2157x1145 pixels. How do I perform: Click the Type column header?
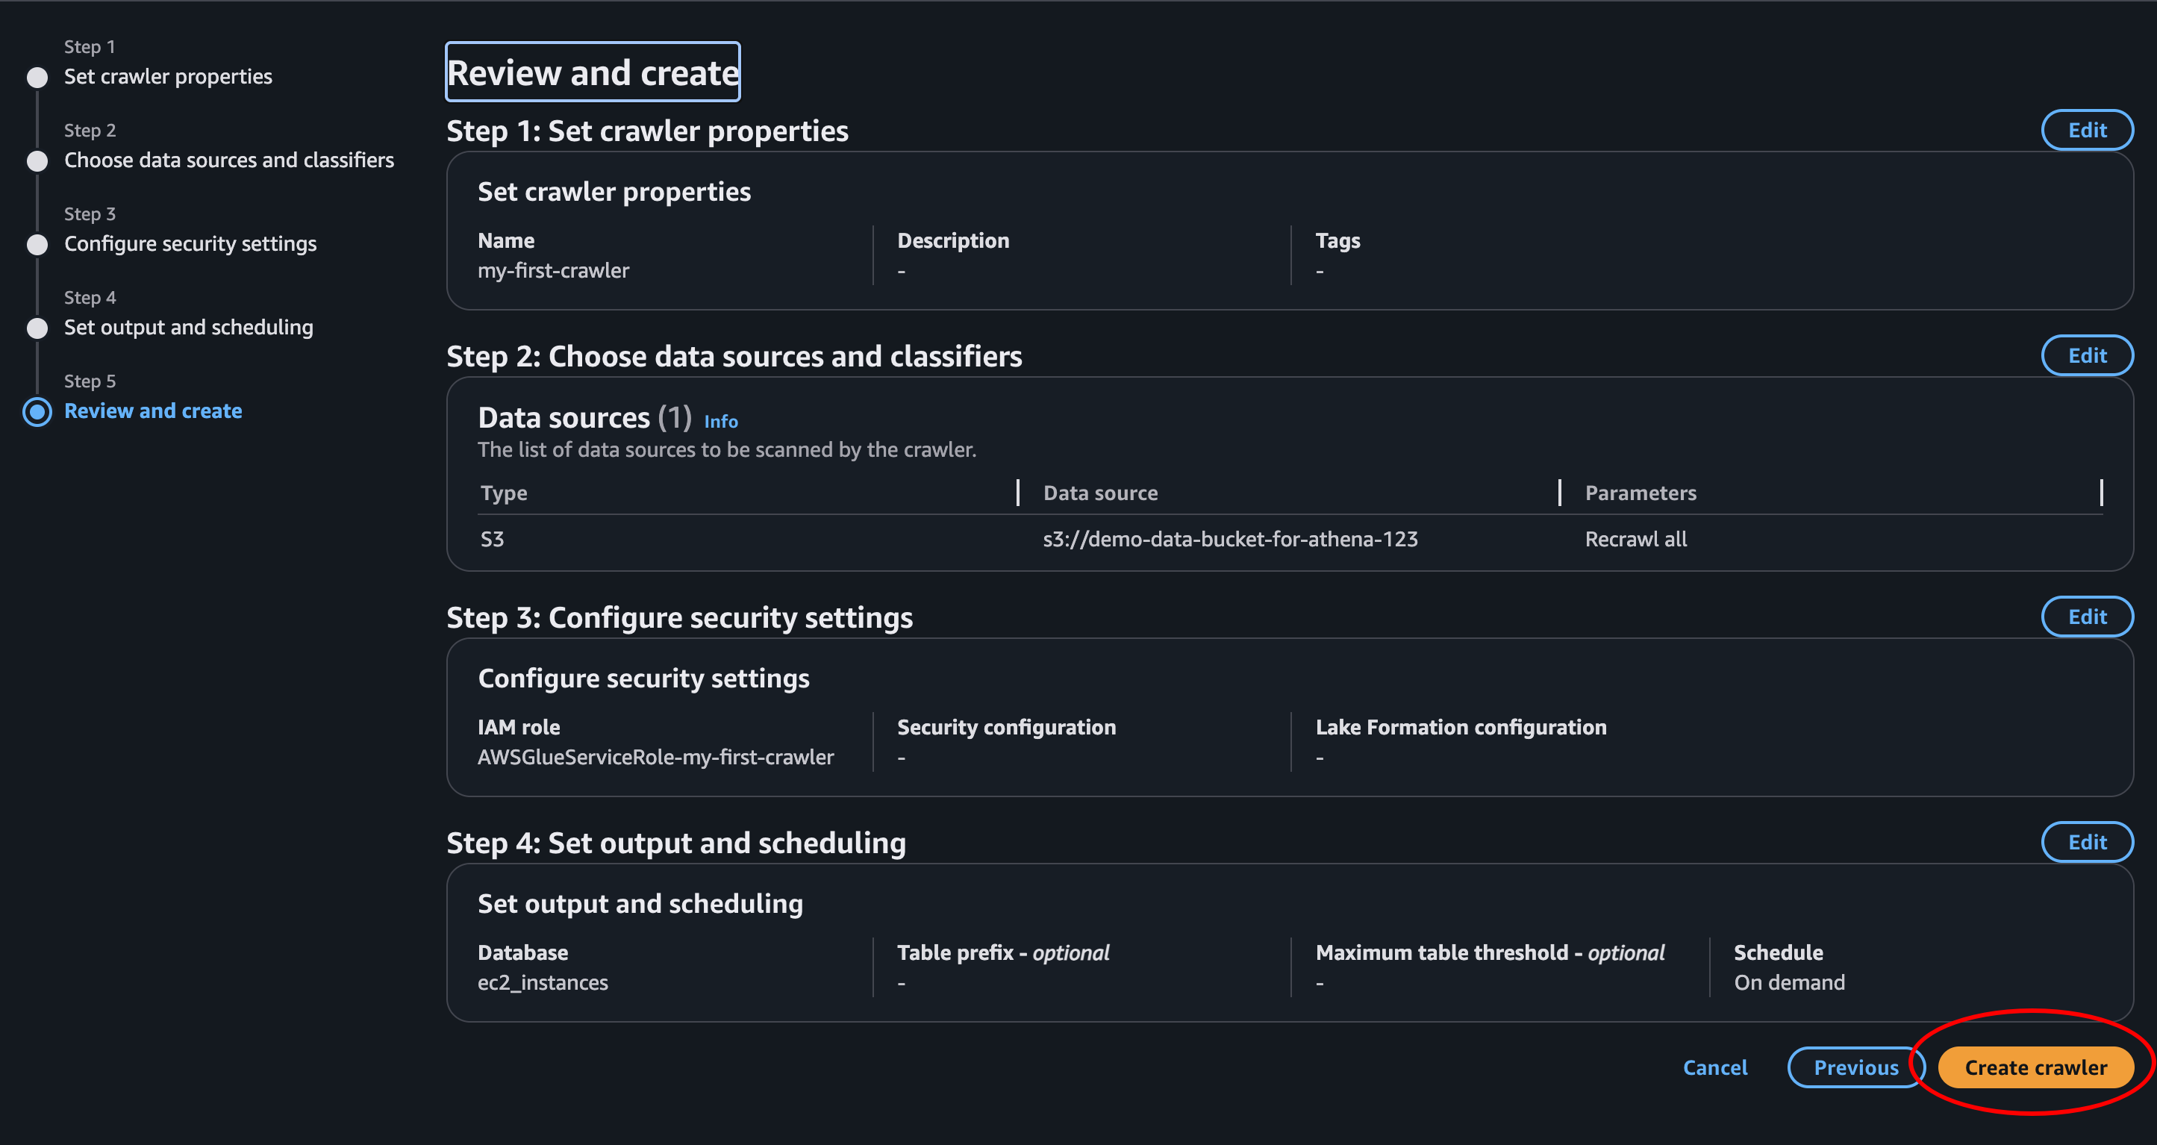504,493
